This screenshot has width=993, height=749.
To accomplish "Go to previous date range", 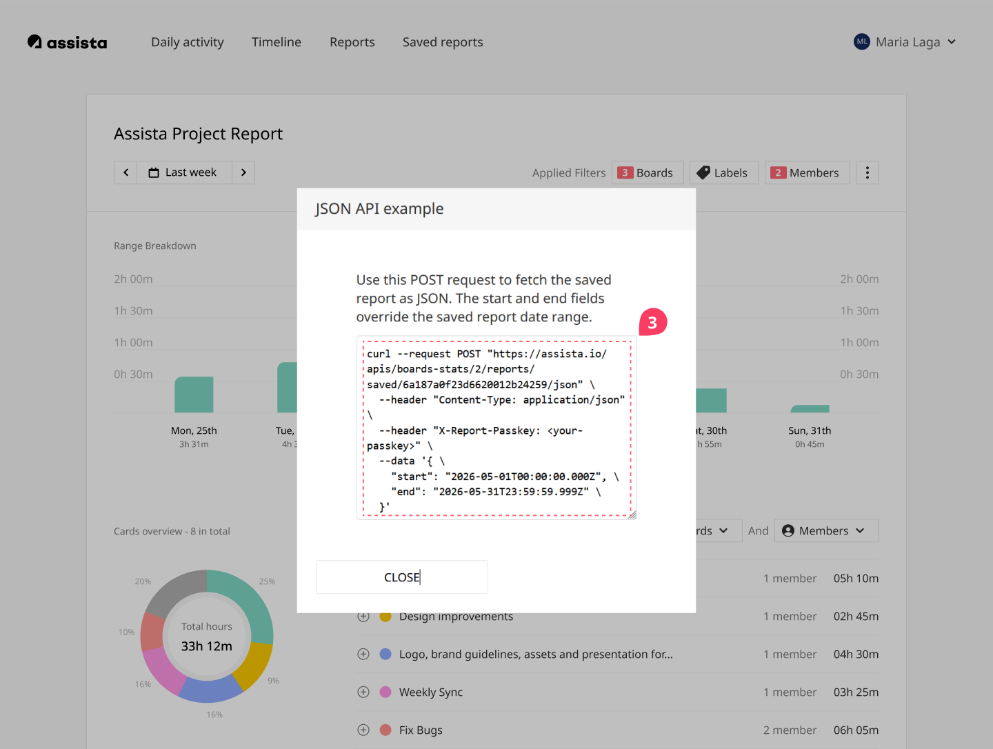I will coord(126,172).
